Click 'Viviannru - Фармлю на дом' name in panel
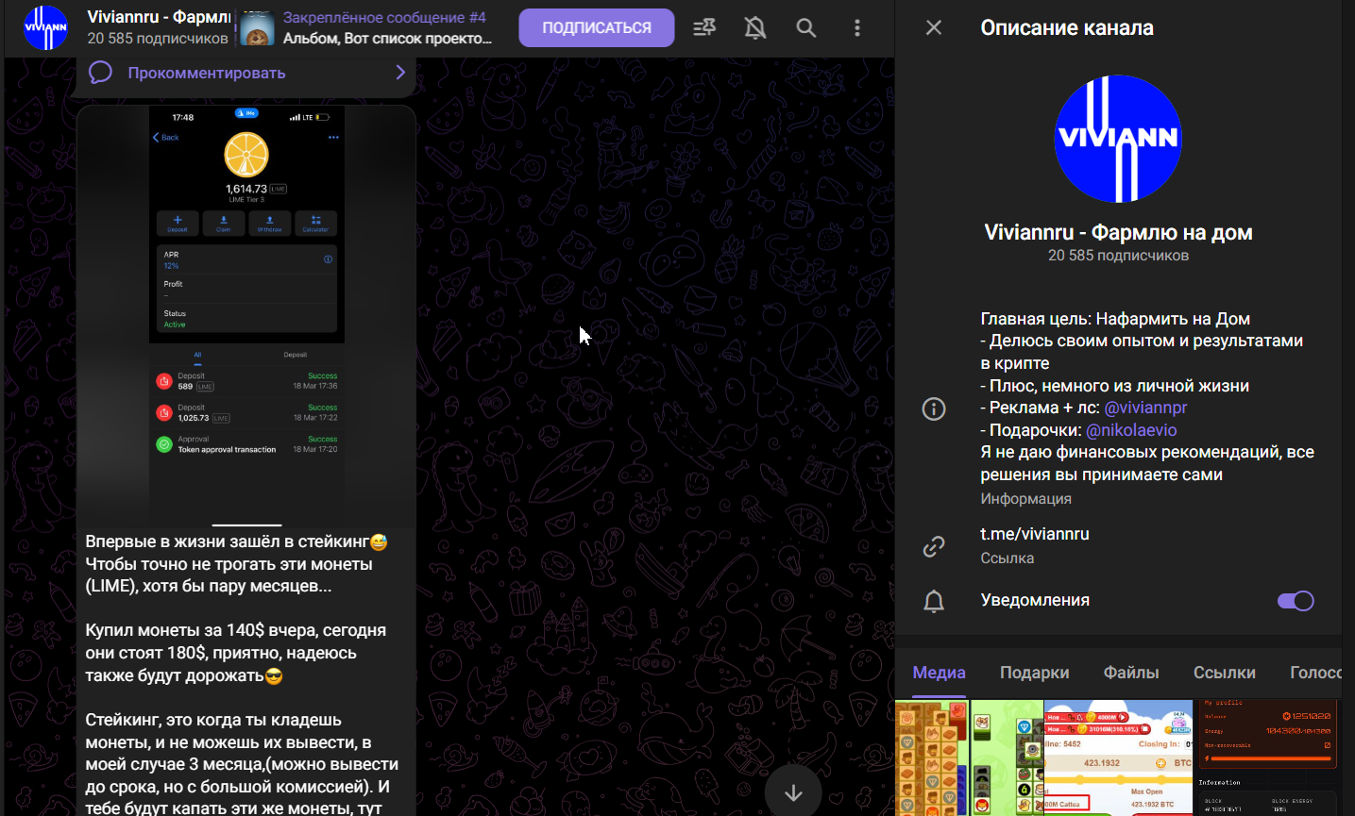Screen dimensions: 1355x816 coord(1118,232)
